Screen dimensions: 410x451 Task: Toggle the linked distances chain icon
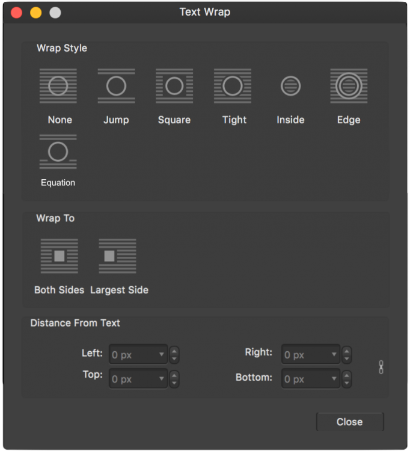click(381, 367)
